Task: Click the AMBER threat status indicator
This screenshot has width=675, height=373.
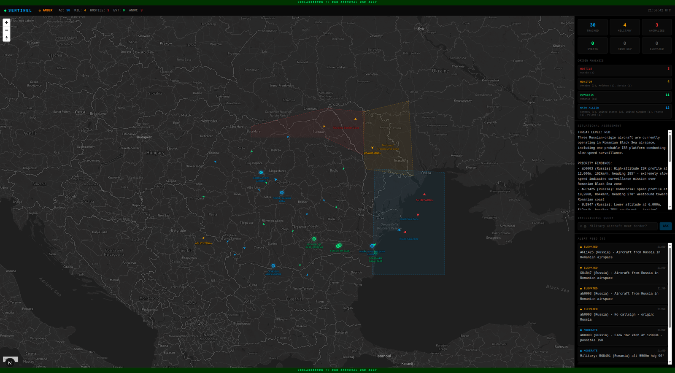Action: click(x=46, y=10)
